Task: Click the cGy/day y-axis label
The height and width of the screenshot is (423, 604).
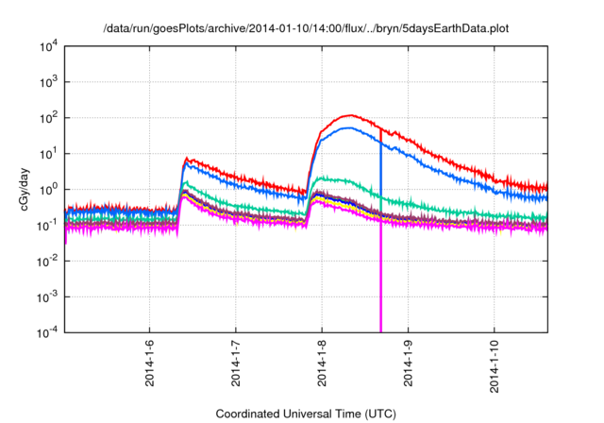Action: (25, 189)
